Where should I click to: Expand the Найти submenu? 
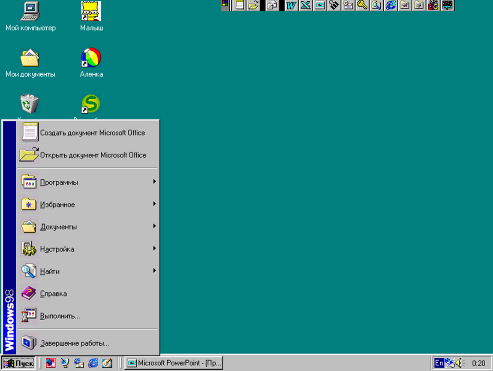(88, 271)
